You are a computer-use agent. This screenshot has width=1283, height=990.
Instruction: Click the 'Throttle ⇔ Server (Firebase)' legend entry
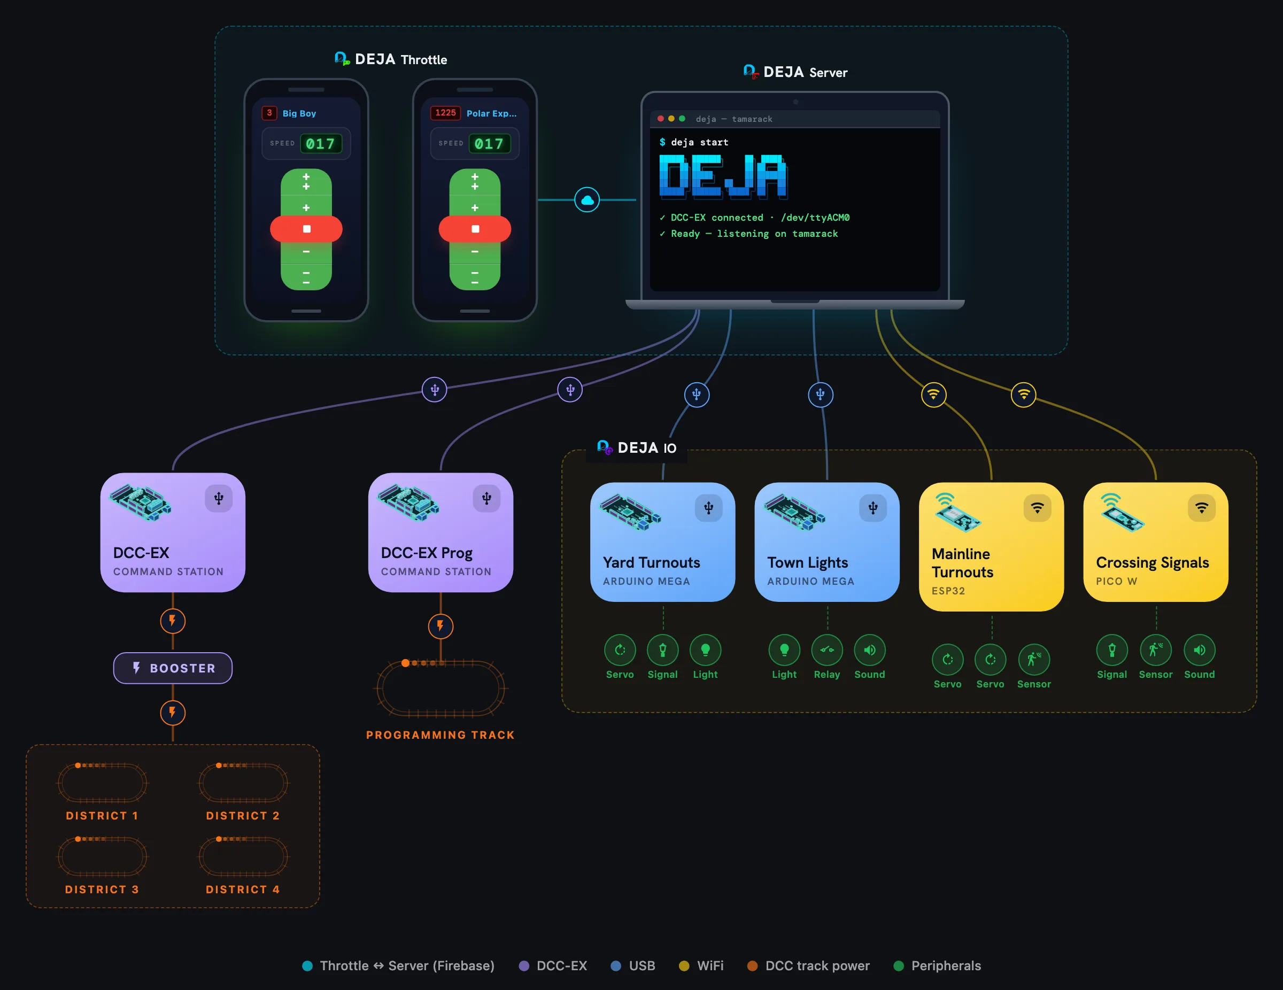pyautogui.click(x=398, y=966)
